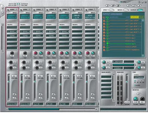Select the physical outputs tab
The width and height of the screenshot is (148, 117).
click(x=134, y=17)
